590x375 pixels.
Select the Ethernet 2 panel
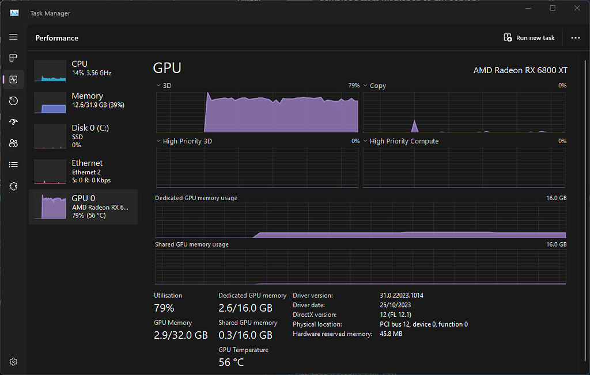coord(83,171)
